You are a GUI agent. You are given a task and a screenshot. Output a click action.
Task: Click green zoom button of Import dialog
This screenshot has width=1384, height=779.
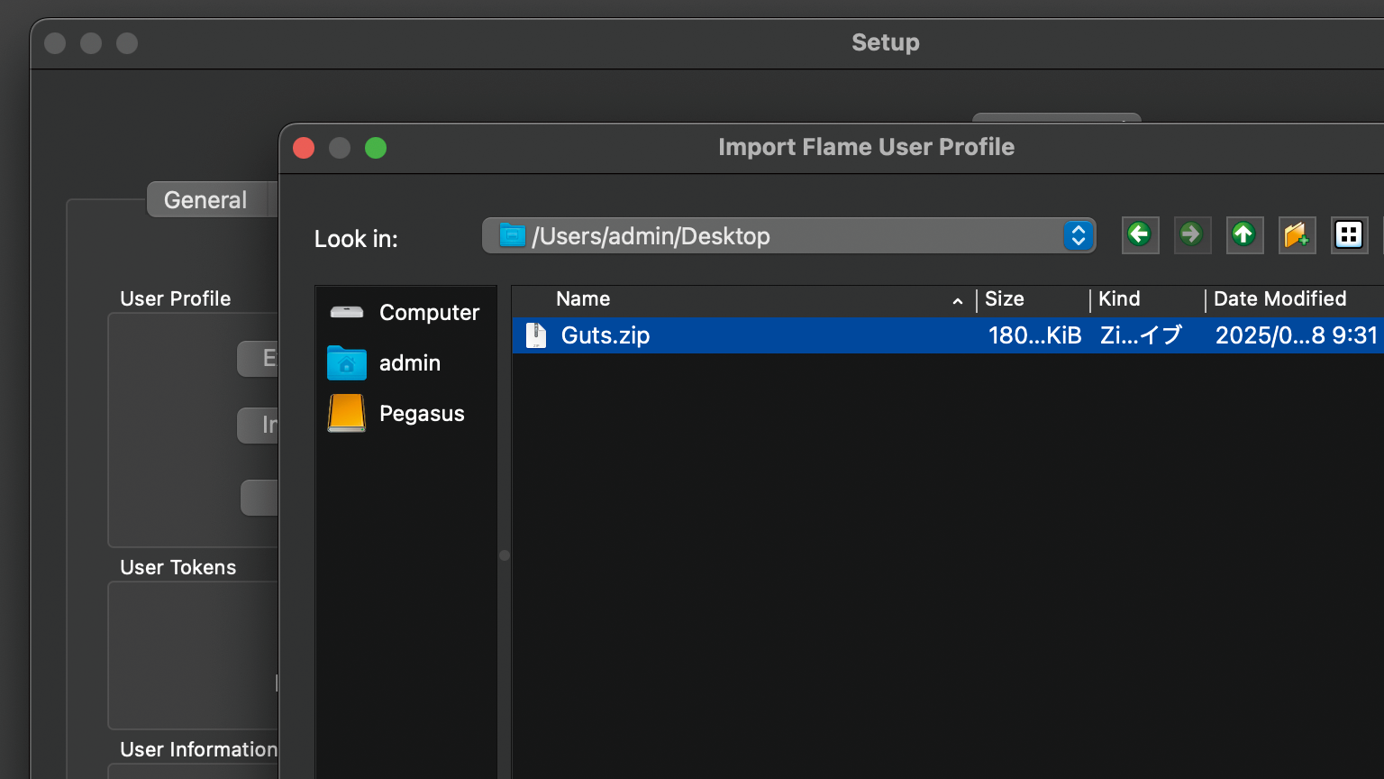(376, 148)
